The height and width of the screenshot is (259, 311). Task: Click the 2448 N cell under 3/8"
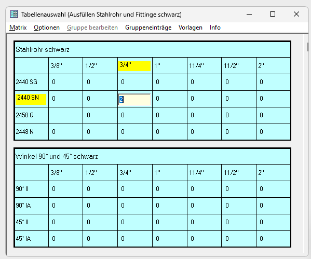(x=65, y=132)
